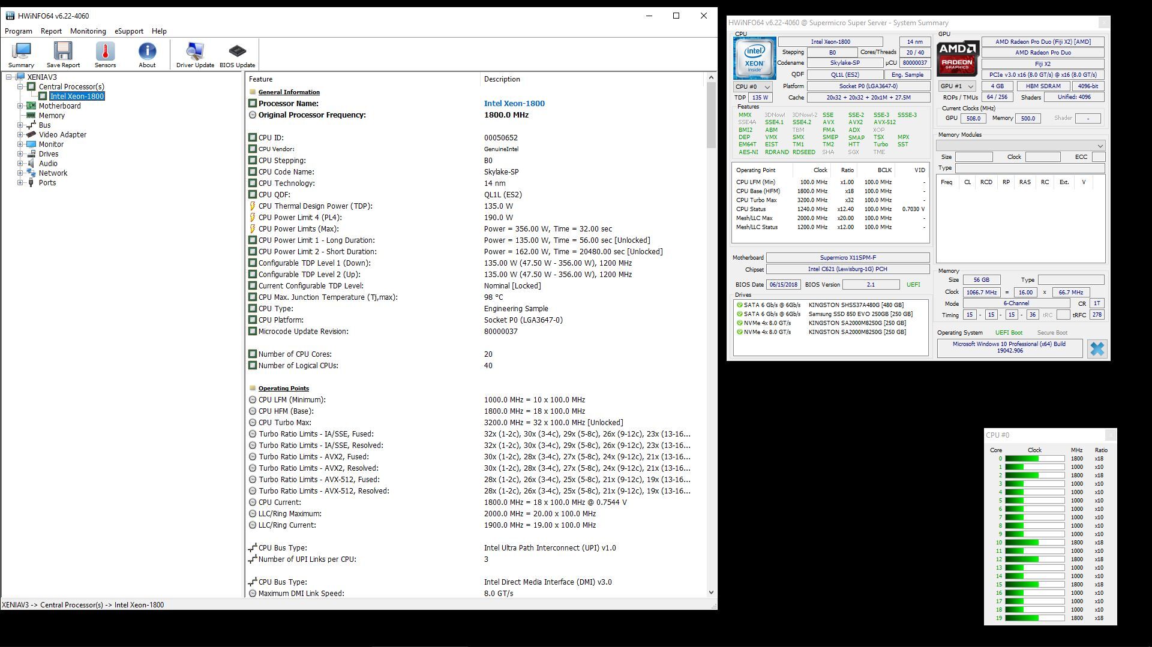Open the Program menu

pos(19,31)
